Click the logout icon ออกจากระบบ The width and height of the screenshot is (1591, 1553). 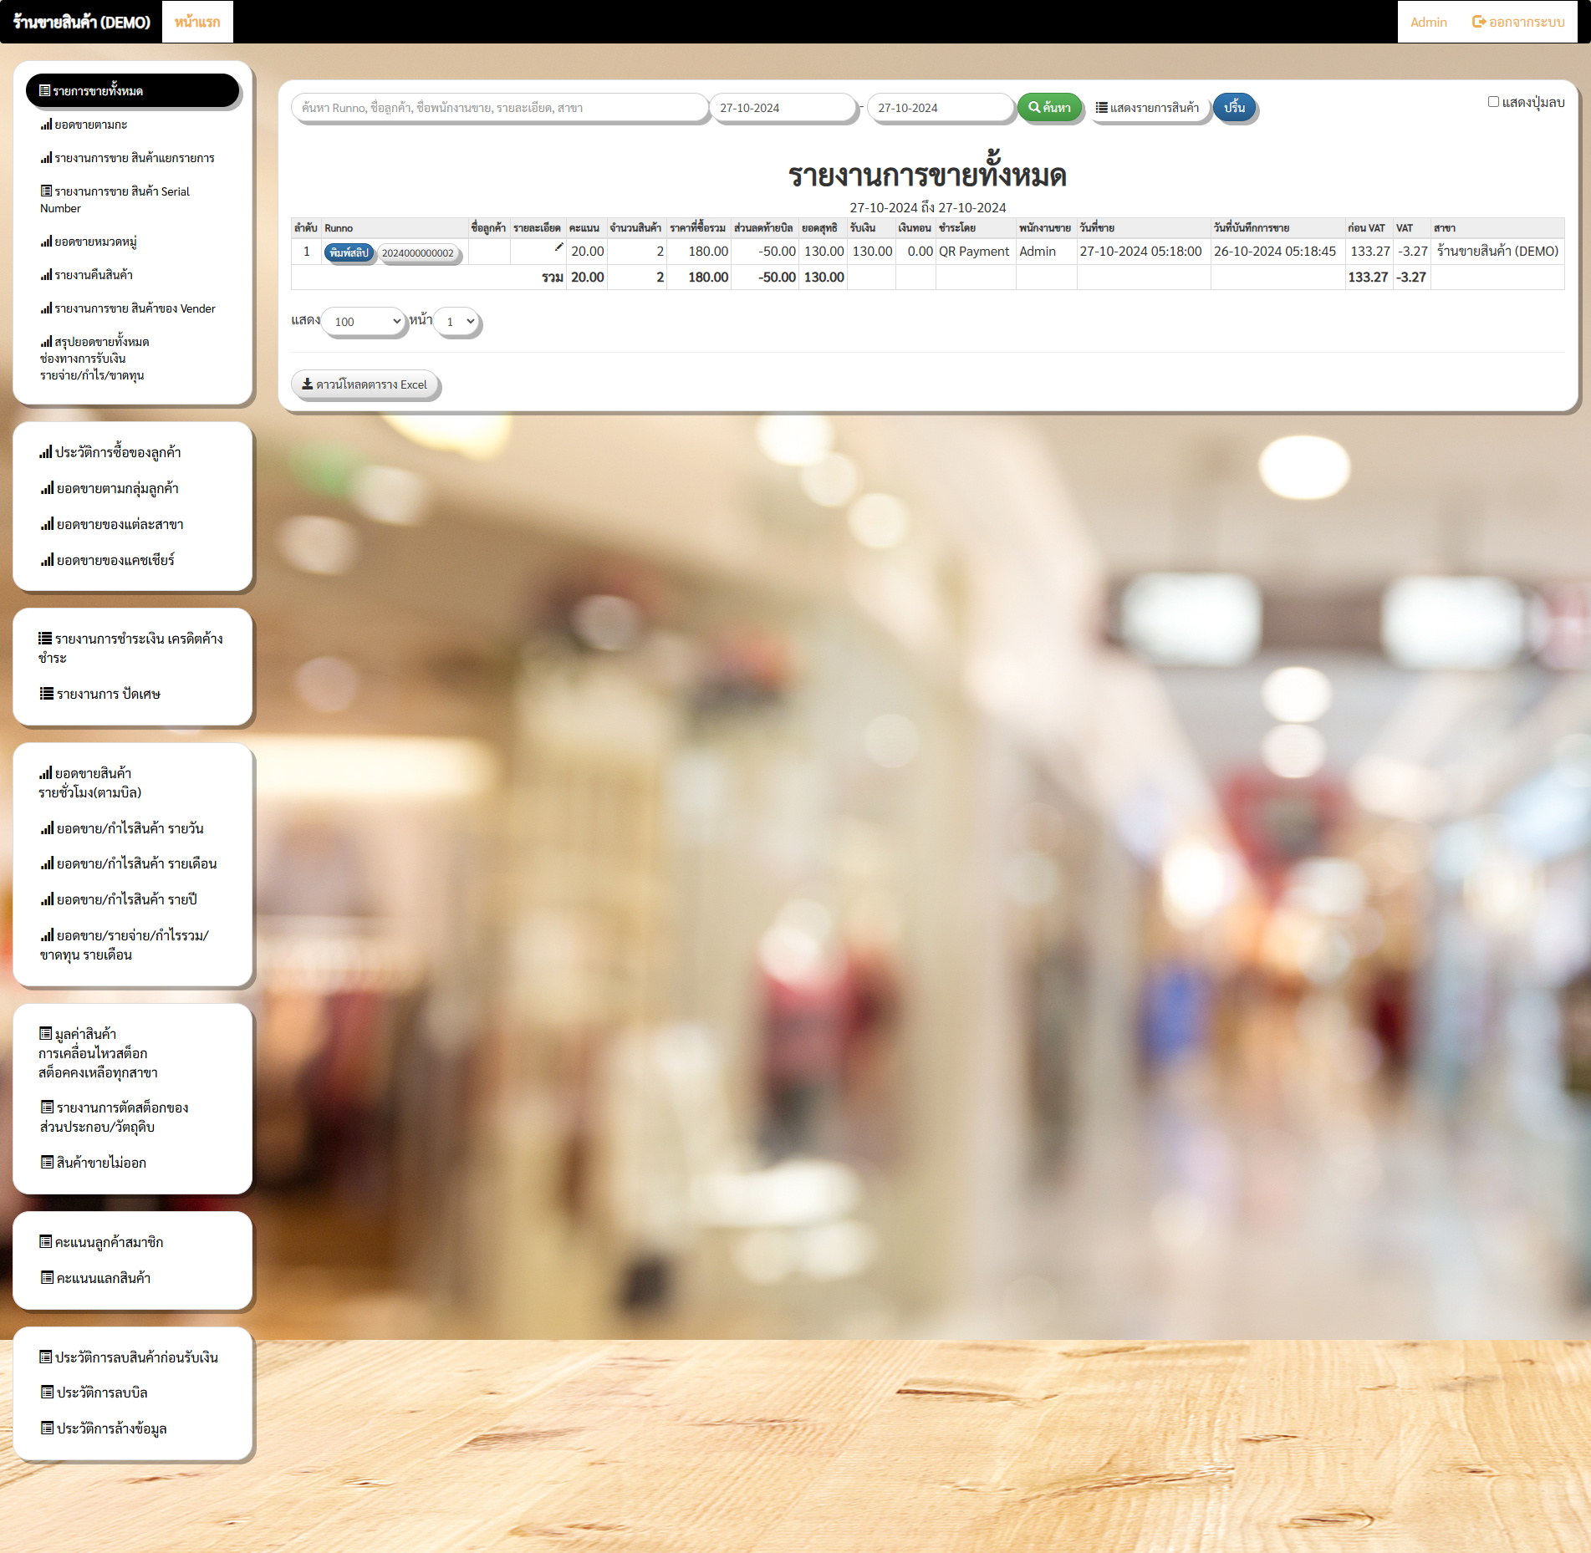1478,22
